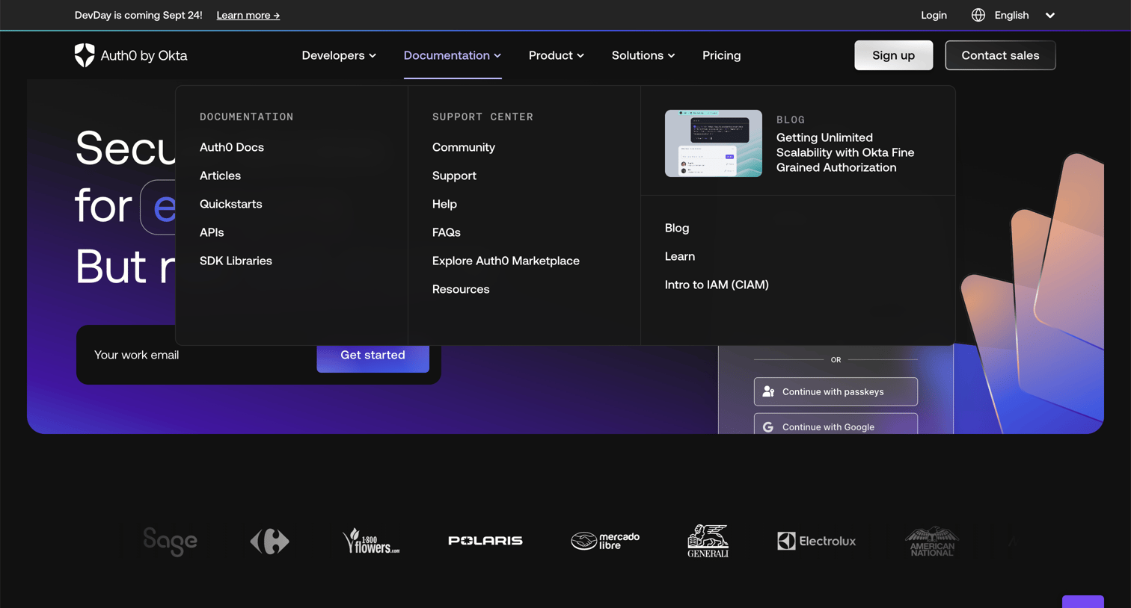Click the Polaris customer logo
Screen dimensions: 1131x608
coord(485,540)
